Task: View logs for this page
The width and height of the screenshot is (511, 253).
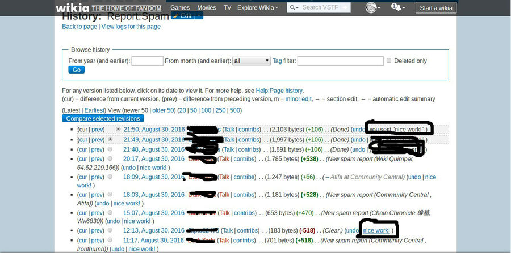Action: pos(131,27)
